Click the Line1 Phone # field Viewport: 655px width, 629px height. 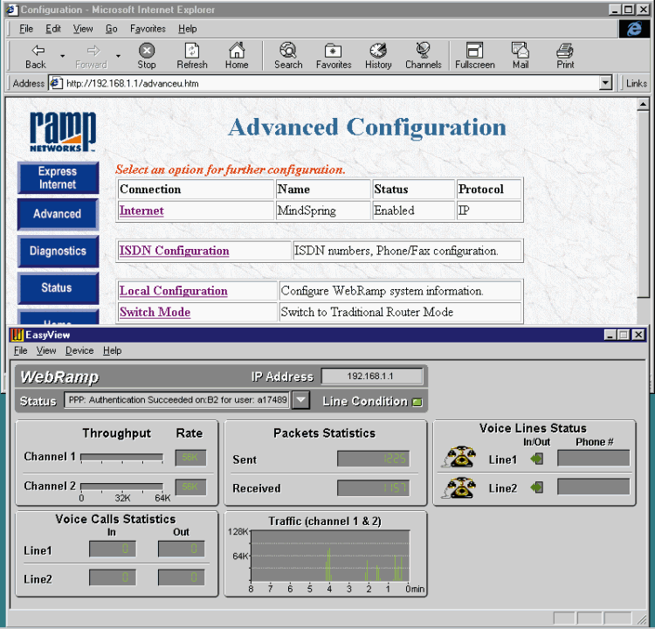click(593, 458)
